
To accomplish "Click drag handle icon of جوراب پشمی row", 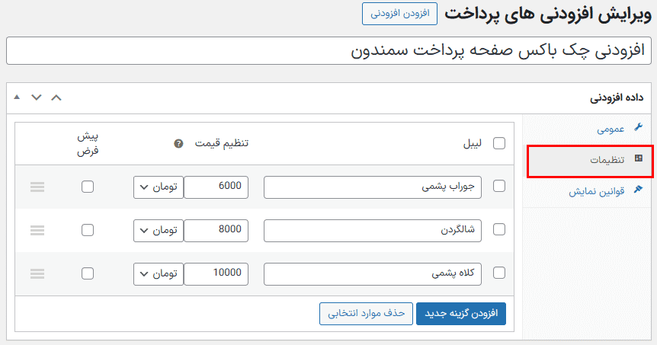I will pos(37,187).
